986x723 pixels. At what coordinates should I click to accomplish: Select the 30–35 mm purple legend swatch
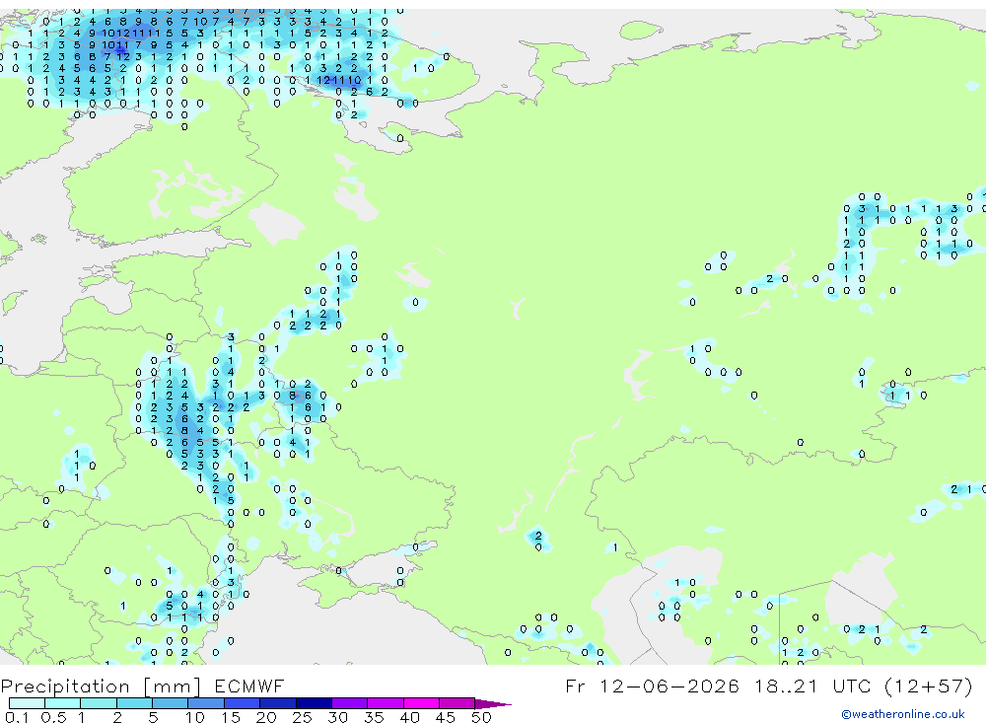pyautogui.click(x=350, y=703)
